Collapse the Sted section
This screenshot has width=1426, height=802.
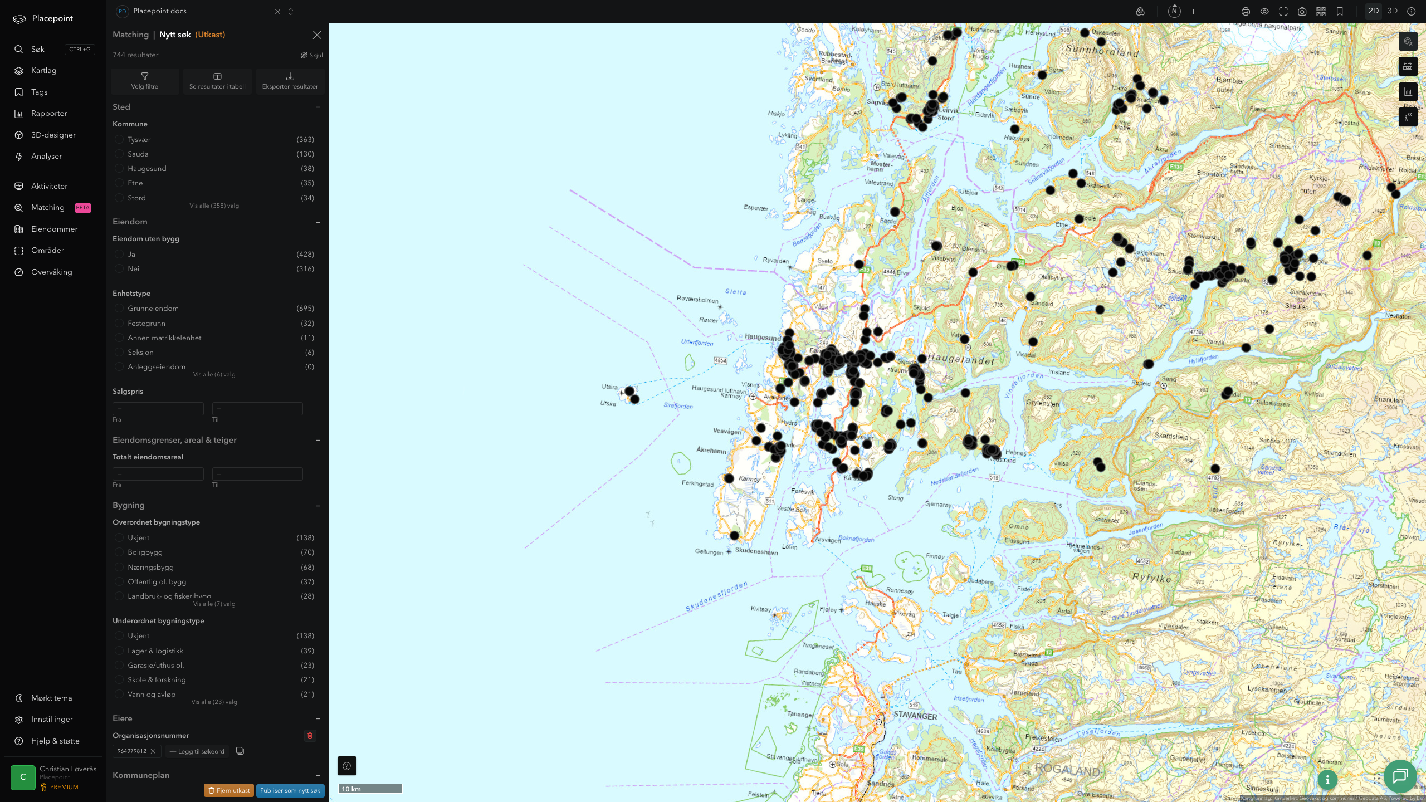pyautogui.click(x=318, y=107)
